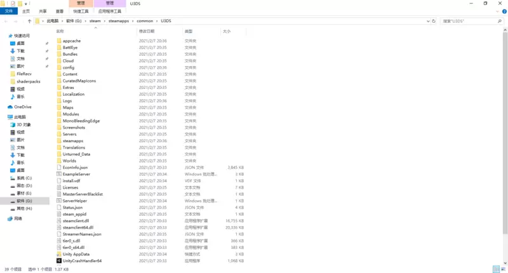The image size is (508, 273).
Task: Select the ServerHelper batch file icon
Action: pos(59,201)
